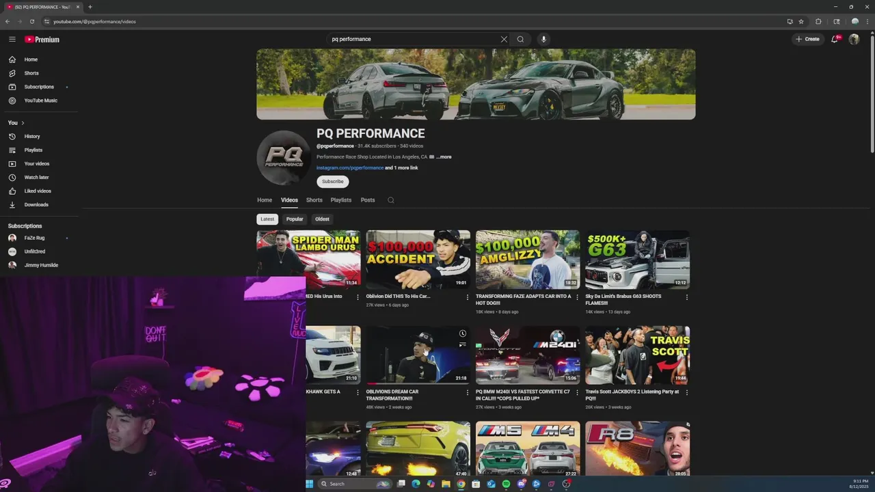This screenshot has width=875, height=492.
Task: Open the notifications bell
Action: pyautogui.click(x=834, y=39)
